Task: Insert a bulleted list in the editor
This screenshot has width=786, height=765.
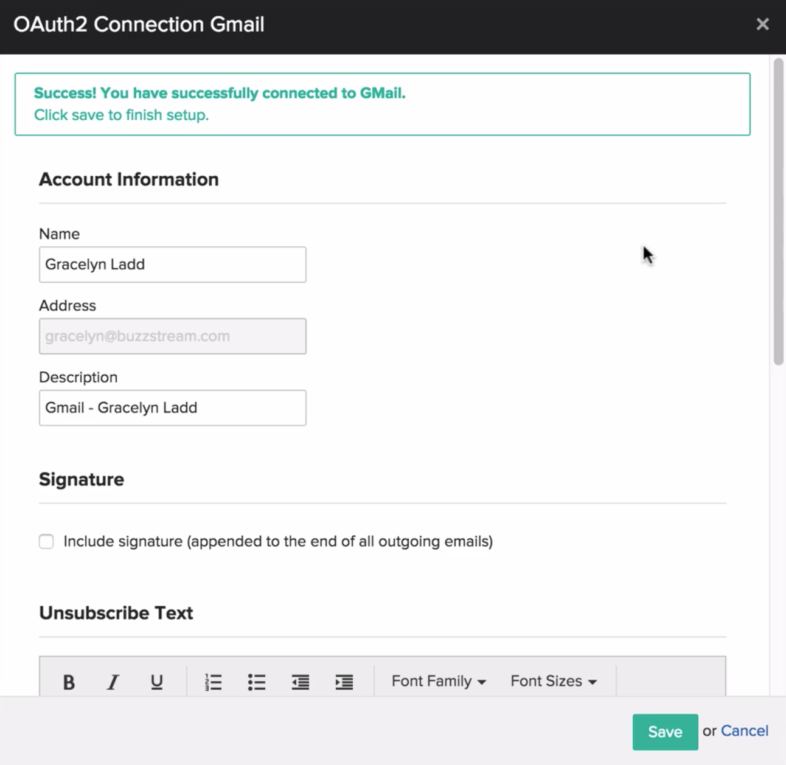Action: click(257, 682)
